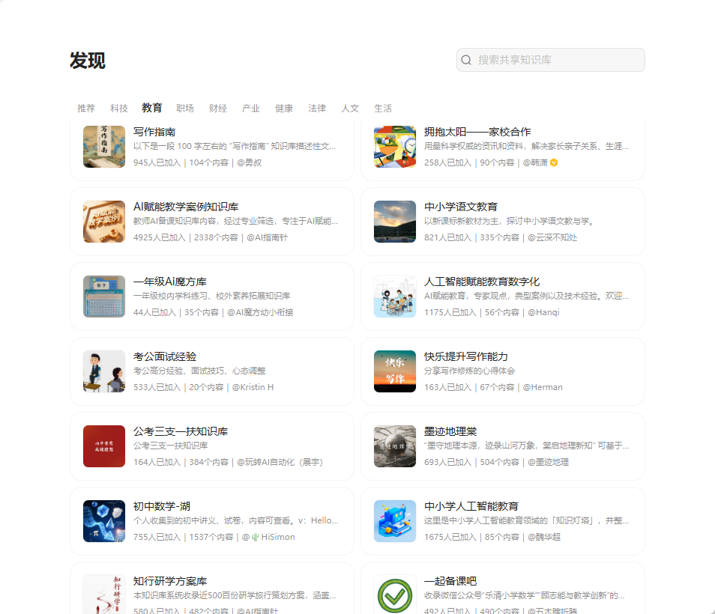The width and height of the screenshot is (715, 614).
Task: Open the 中小学语文教育 knowledge base title
Action: point(461,207)
